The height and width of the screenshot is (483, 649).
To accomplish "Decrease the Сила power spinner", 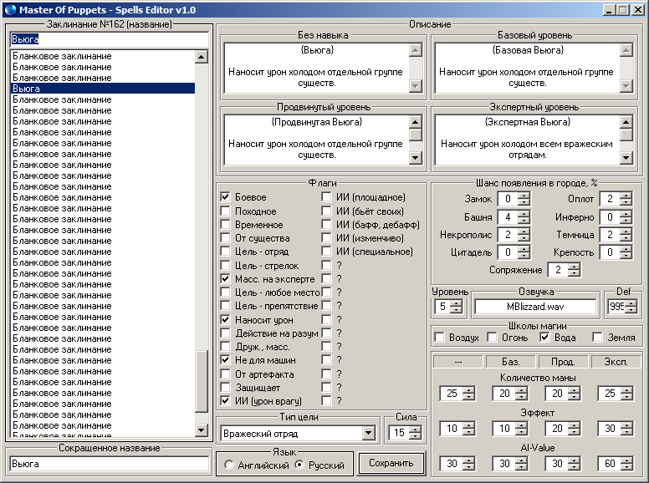I will (x=415, y=437).
